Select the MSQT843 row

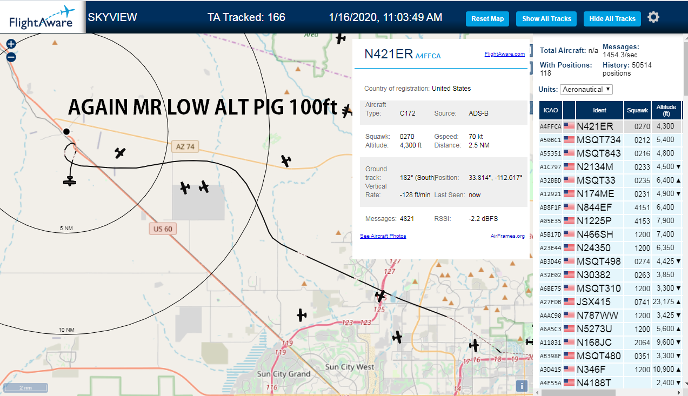[611, 153]
